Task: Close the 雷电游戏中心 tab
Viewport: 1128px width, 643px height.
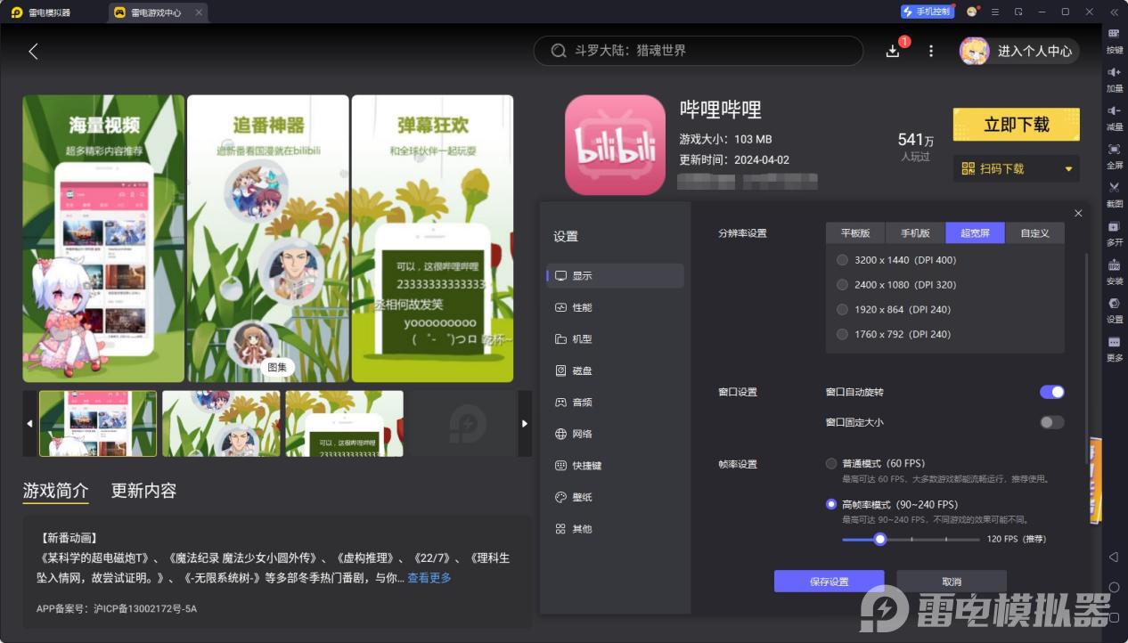Action: (x=199, y=12)
